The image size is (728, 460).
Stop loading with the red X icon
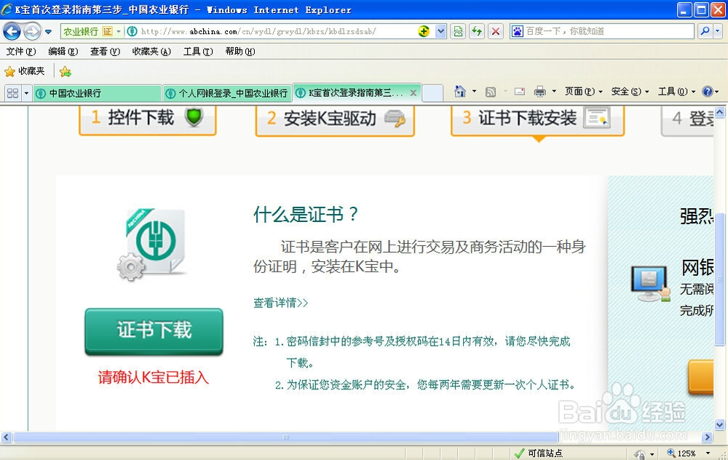[495, 31]
